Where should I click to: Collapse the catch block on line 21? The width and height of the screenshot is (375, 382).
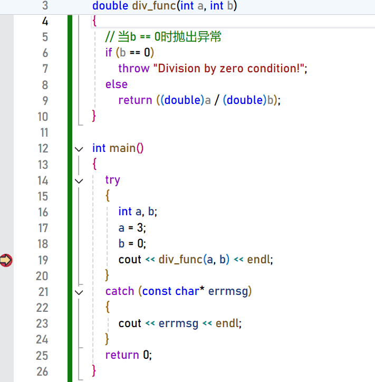coord(79,292)
